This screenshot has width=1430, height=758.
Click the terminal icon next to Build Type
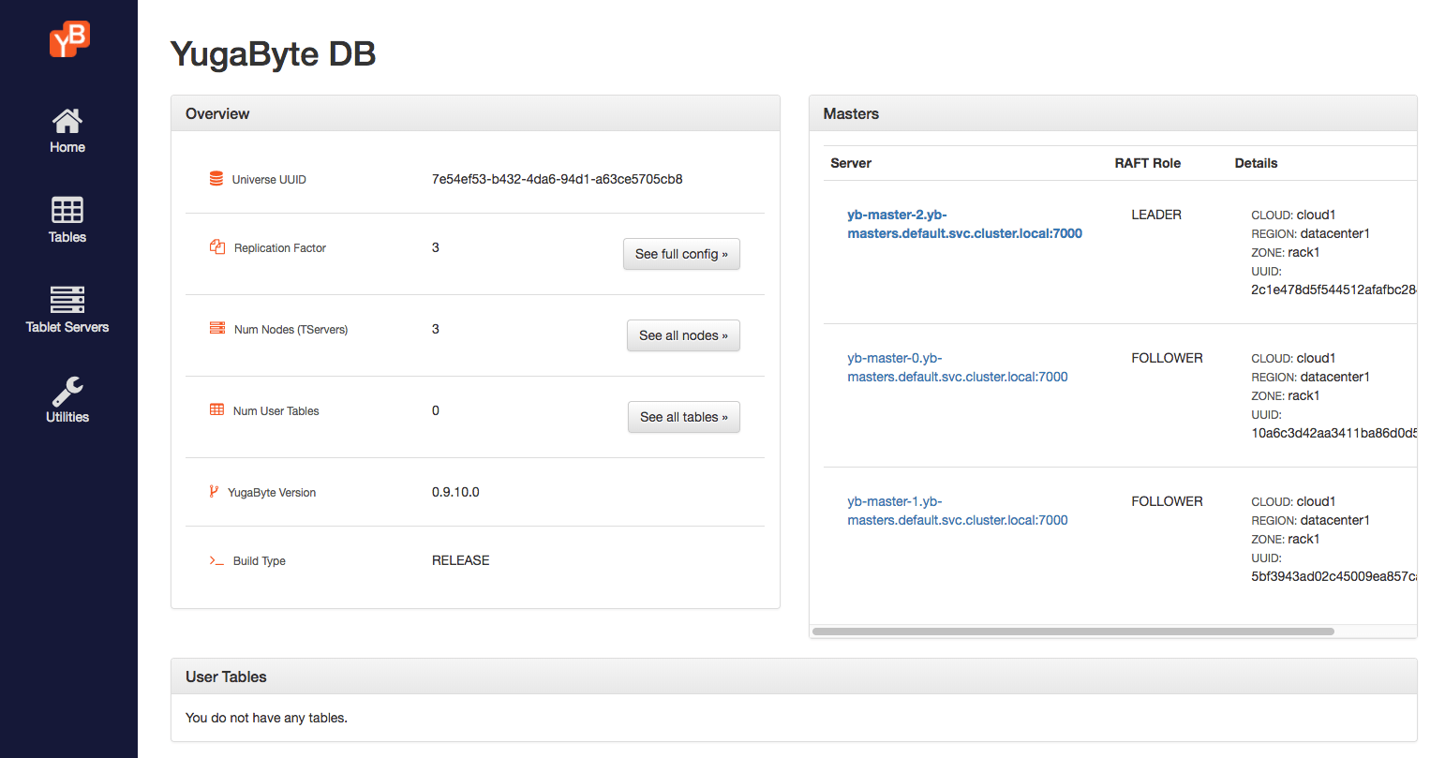coord(216,560)
